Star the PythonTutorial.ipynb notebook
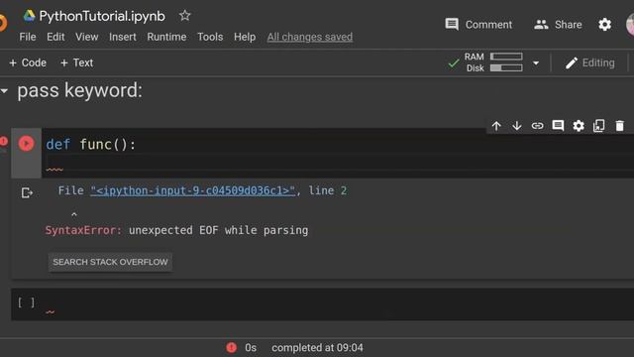Screen dimensions: 634x357 [185, 16]
